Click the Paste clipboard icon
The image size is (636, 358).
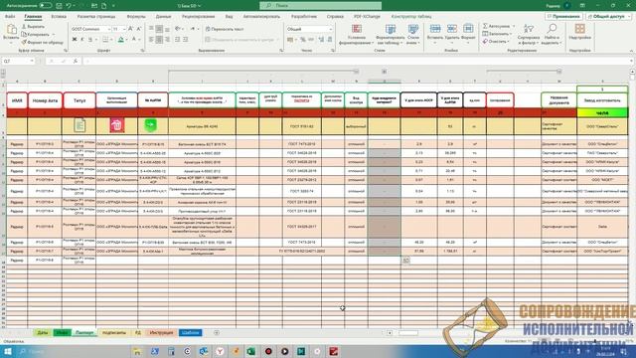tap(11, 30)
